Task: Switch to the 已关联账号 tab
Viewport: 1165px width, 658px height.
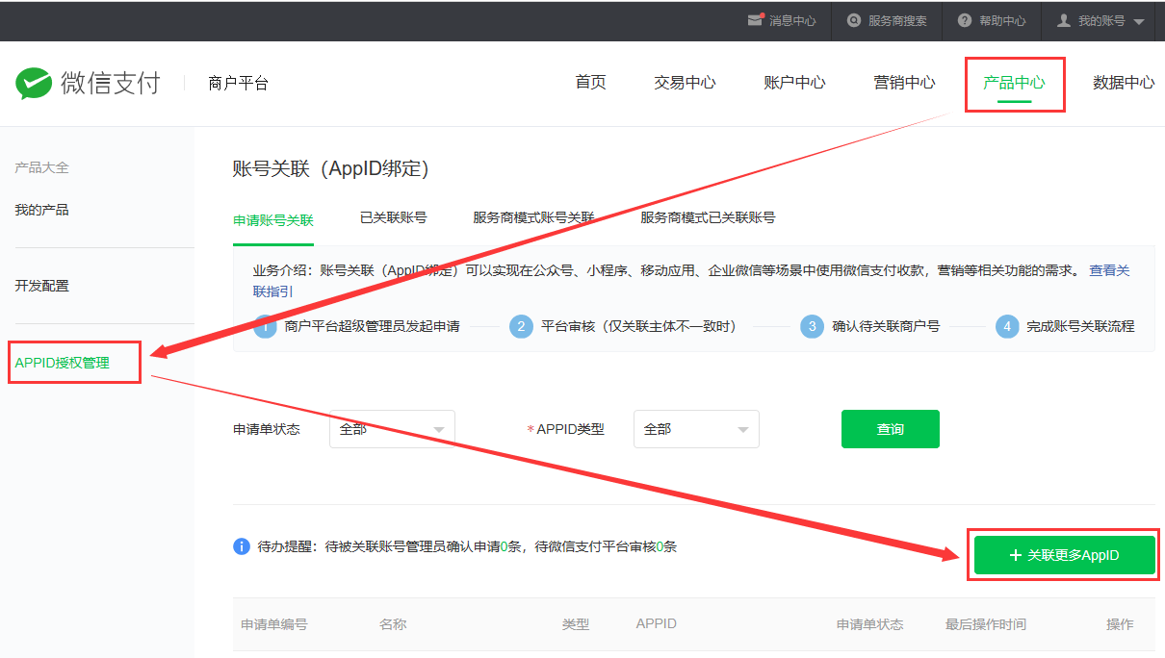Action: (393, 217)
